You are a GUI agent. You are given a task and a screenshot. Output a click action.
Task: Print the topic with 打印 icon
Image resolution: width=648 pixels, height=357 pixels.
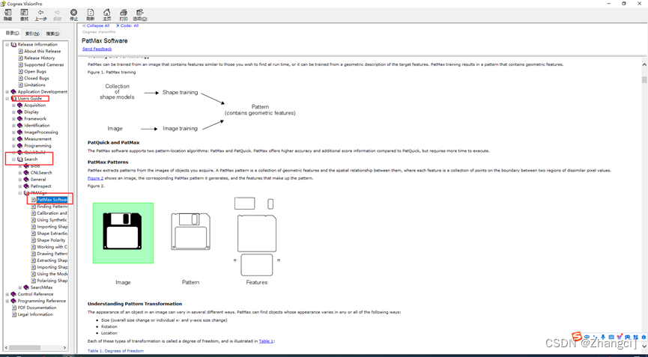pos(123,15)
